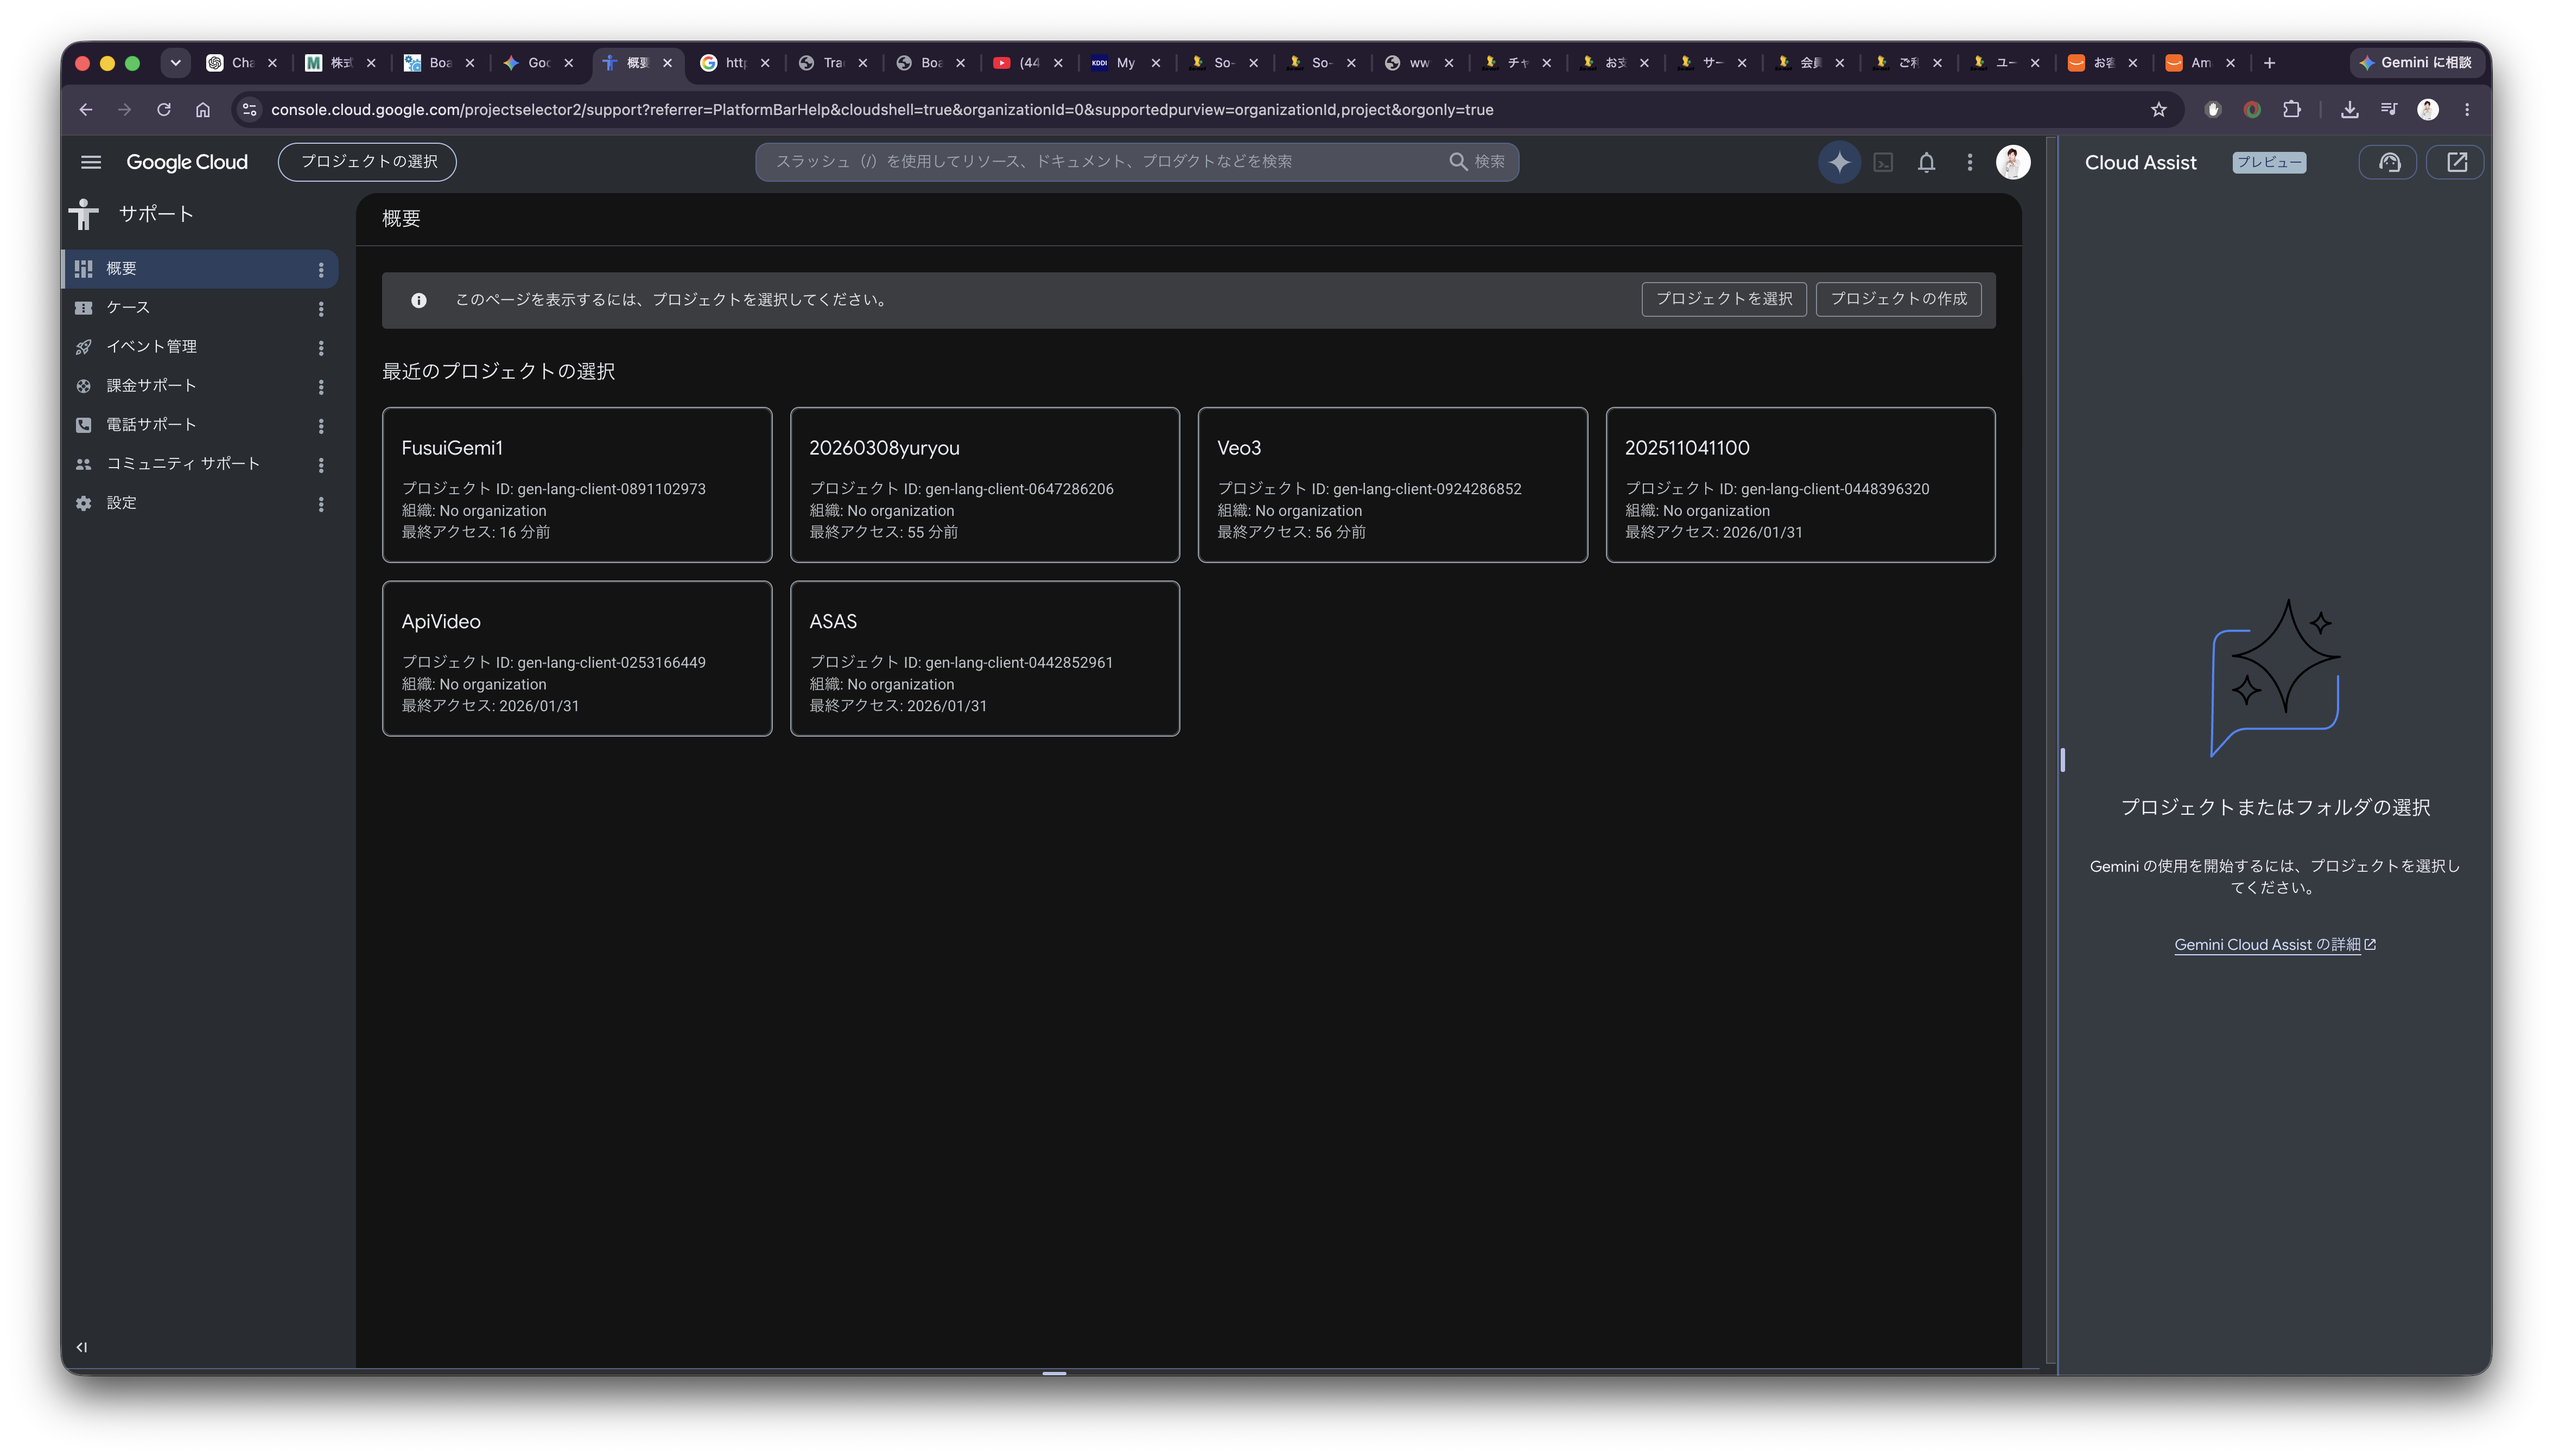Open the Chrome three-dot menu
Screen dimensions: 2553x1456
pos(2467,110)
